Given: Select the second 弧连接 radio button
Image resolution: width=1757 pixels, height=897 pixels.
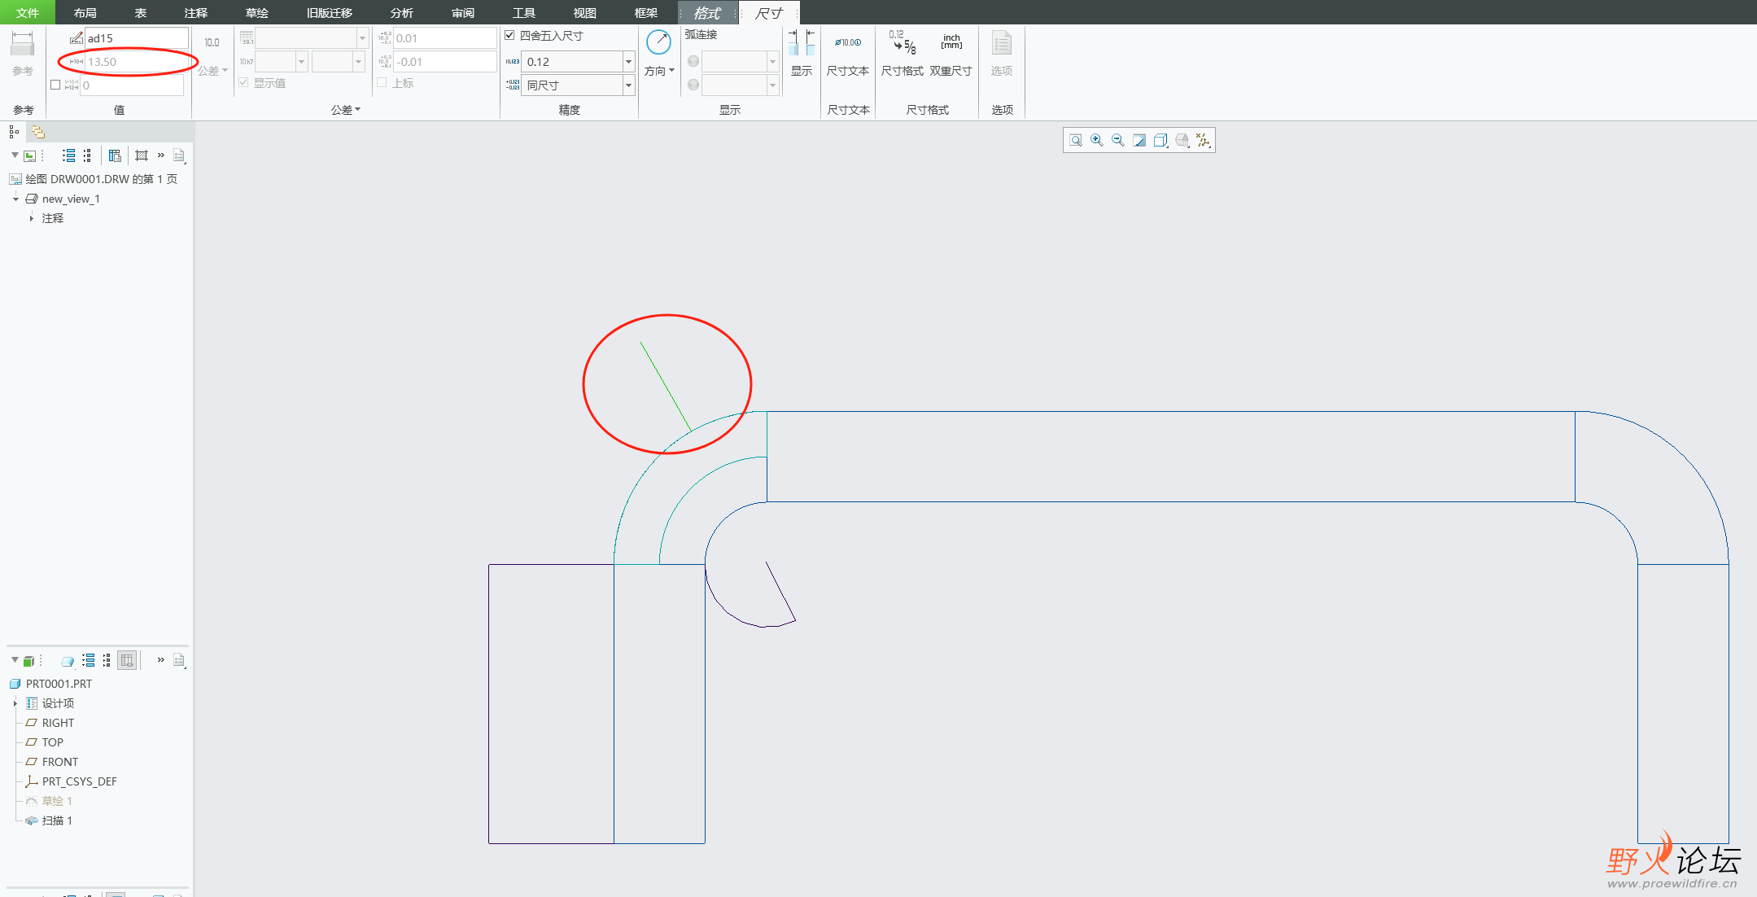Looking at the screenshot, I should (x=693, y=85).
